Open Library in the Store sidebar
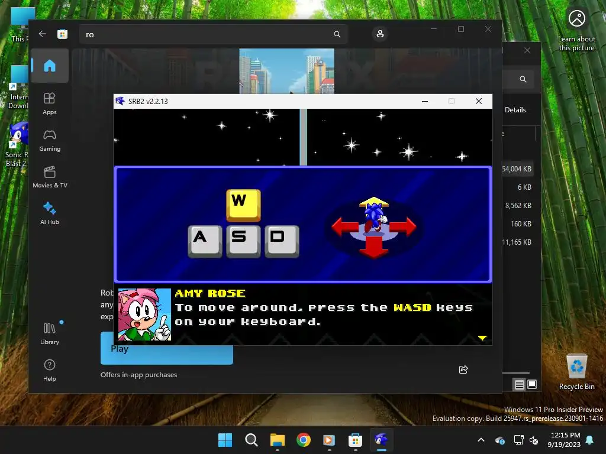 pyautogui.click(x=50, y=333)
